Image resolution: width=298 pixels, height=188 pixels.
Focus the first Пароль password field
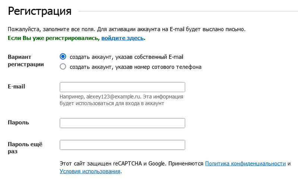click(122, 123)
